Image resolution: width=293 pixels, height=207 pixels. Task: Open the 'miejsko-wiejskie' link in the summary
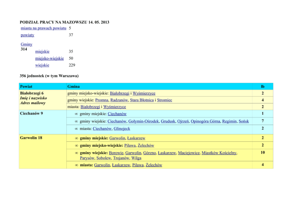(x=49, y=59)
